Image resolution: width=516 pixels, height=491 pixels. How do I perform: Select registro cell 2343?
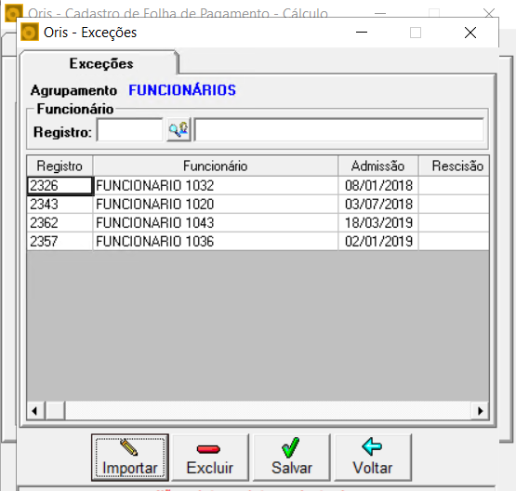tap(60, 205)
